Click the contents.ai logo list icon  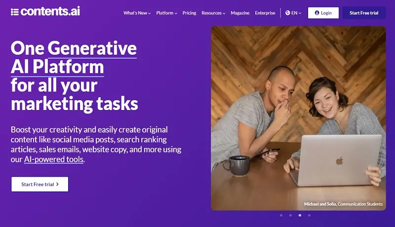(15, 12)
